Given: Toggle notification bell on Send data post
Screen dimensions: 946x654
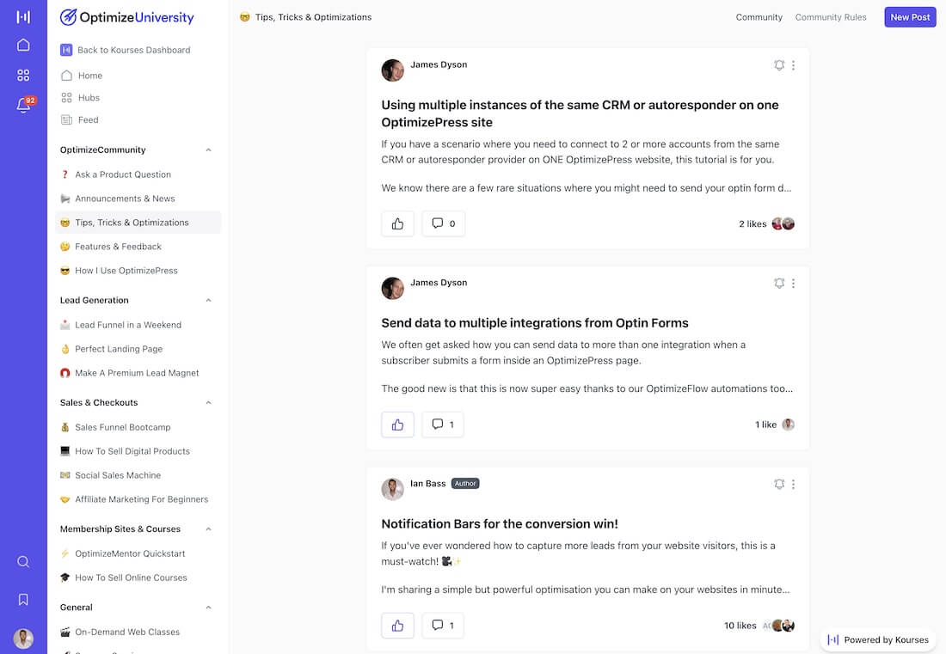Looking at the screenshot, I should click(779, 284).
